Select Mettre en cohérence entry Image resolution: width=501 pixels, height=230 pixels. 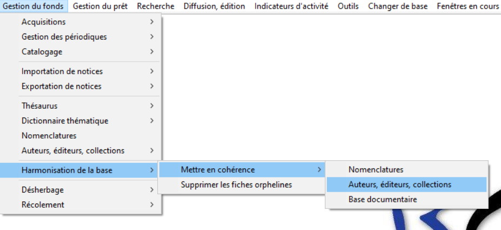coord(242,169)
